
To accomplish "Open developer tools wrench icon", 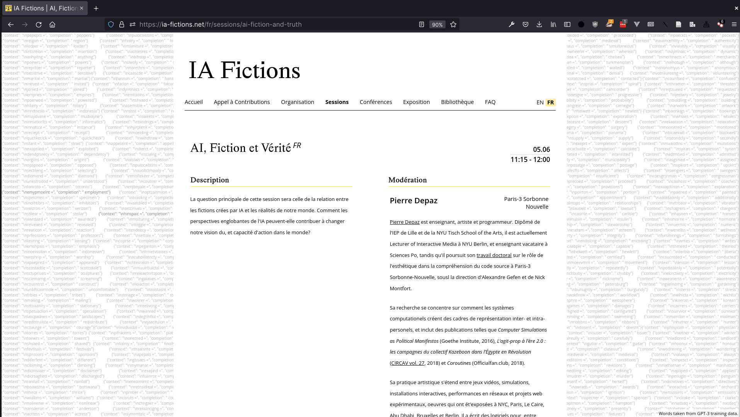I will click(x=512, y=24).
